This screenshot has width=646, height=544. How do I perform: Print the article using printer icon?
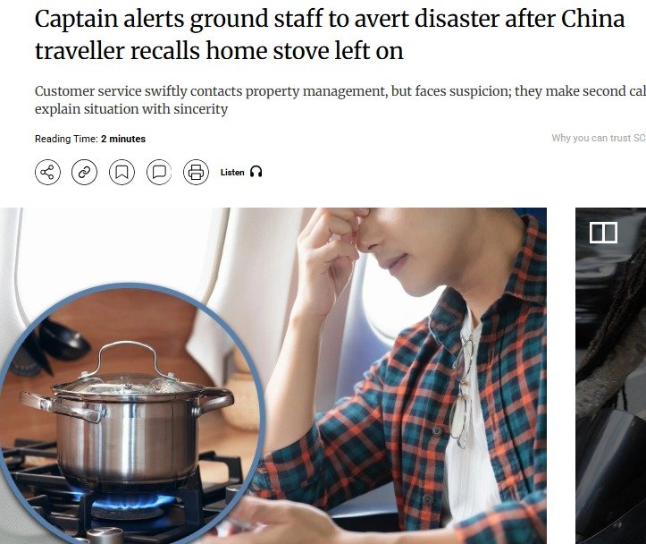click(196, 172)
